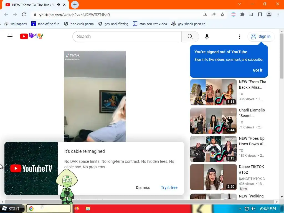Viewport: 284px width, 213px height.
Task: Click the Sign in button
Action: pos(261,36)
